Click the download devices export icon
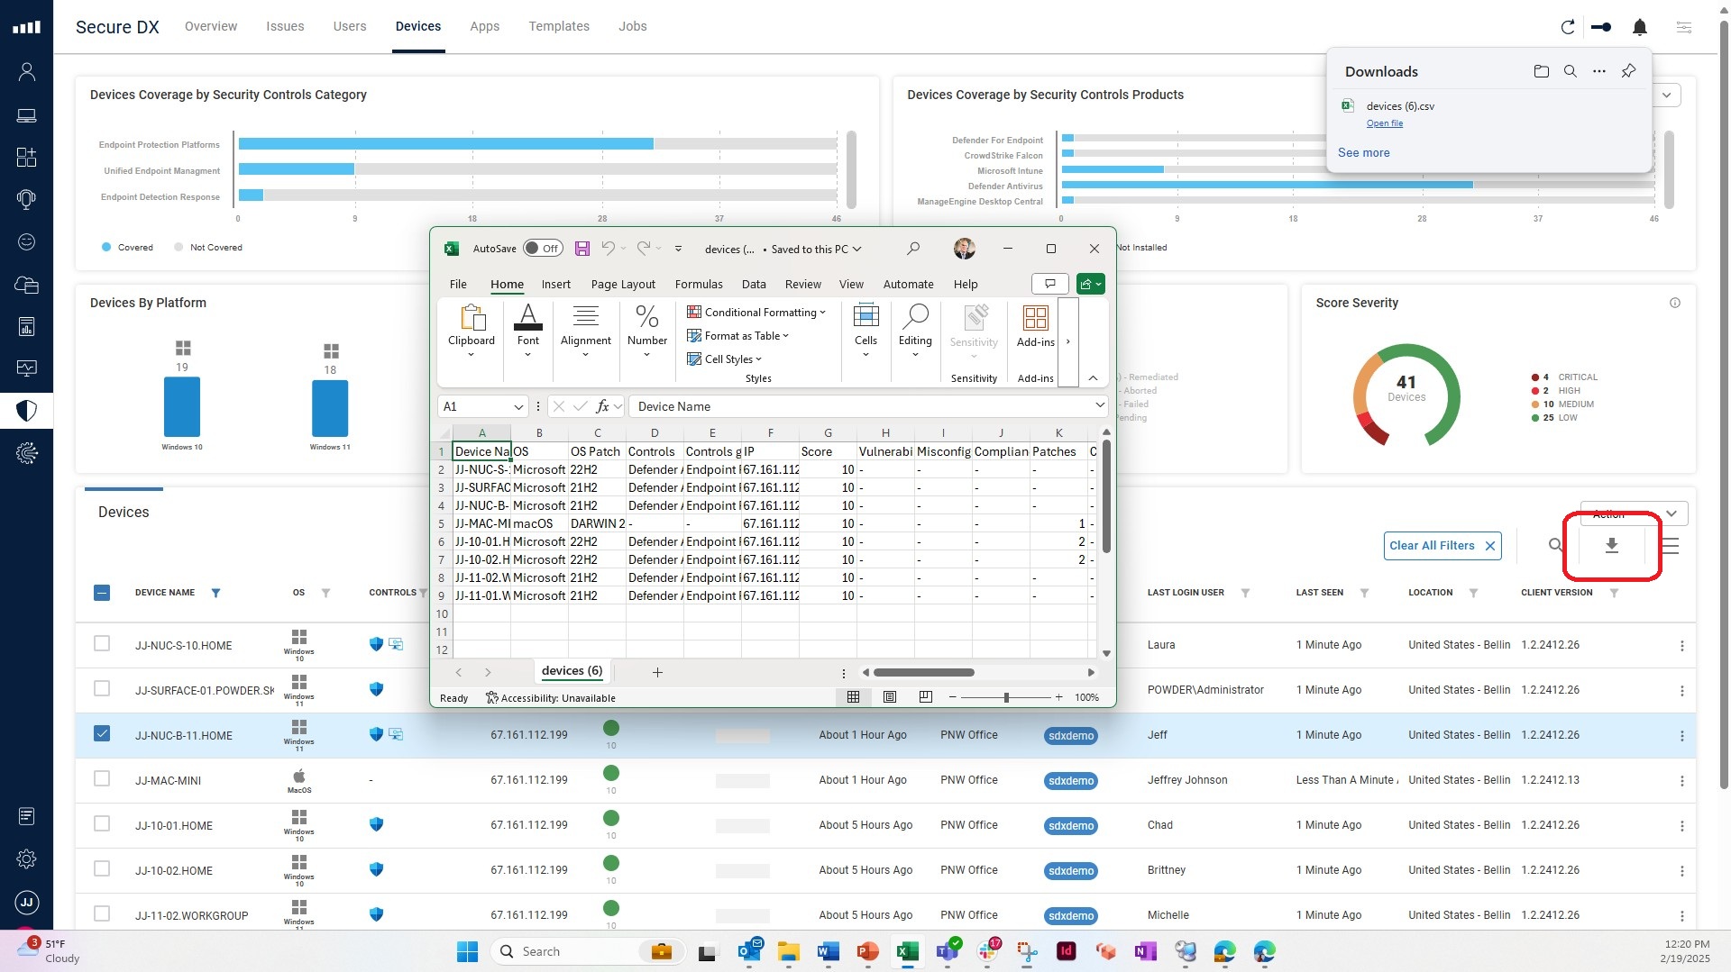The height and width of the screenshot is (972, 1731). (1612, 546)
